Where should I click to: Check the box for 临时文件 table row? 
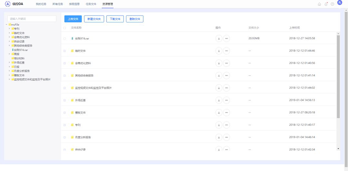(64, 51)
